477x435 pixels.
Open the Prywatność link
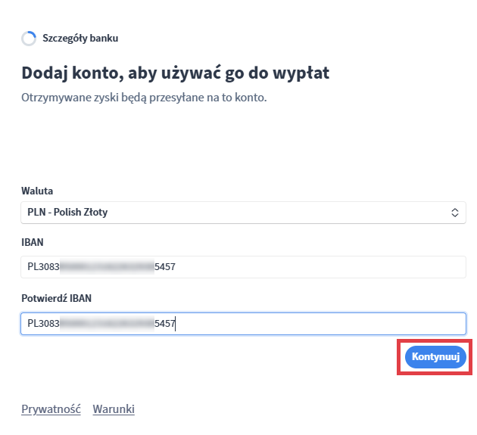(x=51, y=409)
